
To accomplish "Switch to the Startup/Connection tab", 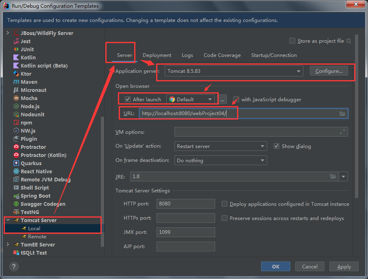I will tap(274, 55).
